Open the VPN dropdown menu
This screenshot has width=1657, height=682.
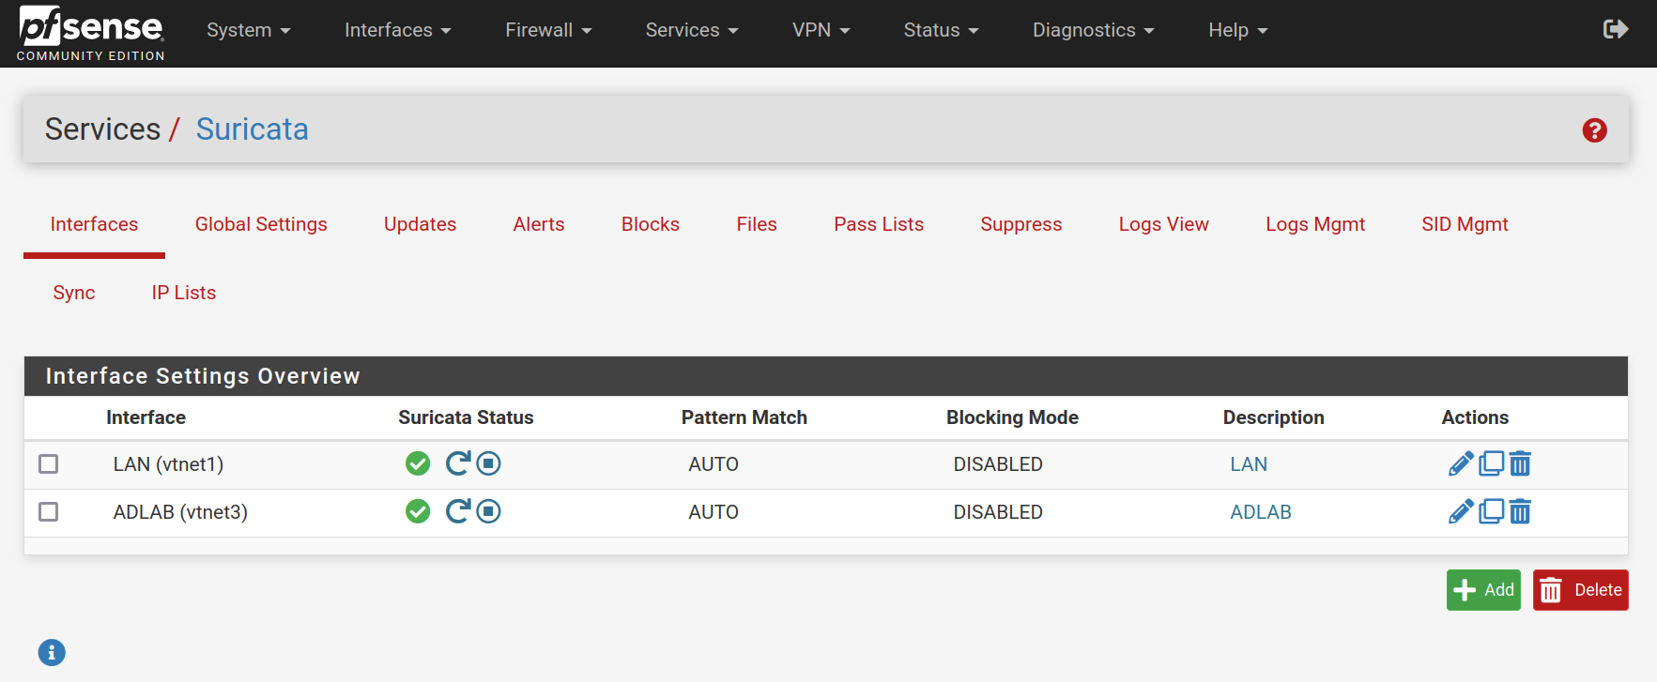click(821, 30)
